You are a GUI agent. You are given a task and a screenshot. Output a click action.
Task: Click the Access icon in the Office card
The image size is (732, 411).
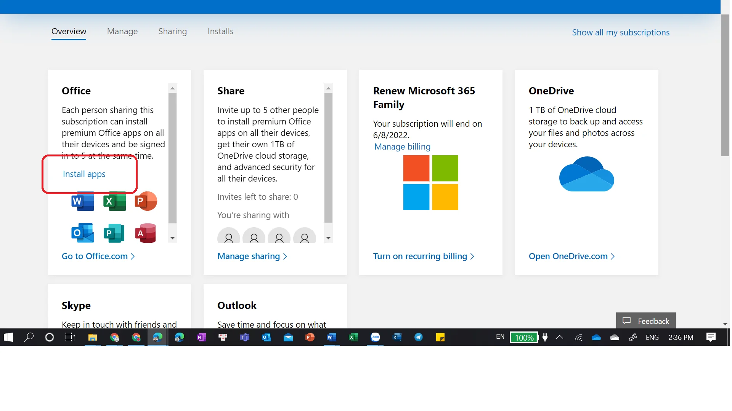point(146,233)
